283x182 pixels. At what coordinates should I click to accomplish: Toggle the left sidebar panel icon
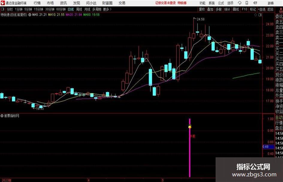[3, 9]
